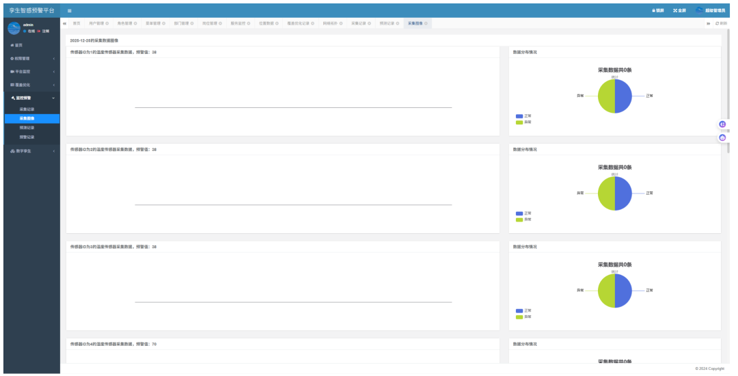
Task: Close the 服务监控 tab via its close icon
Action: [x=249, y=23]
